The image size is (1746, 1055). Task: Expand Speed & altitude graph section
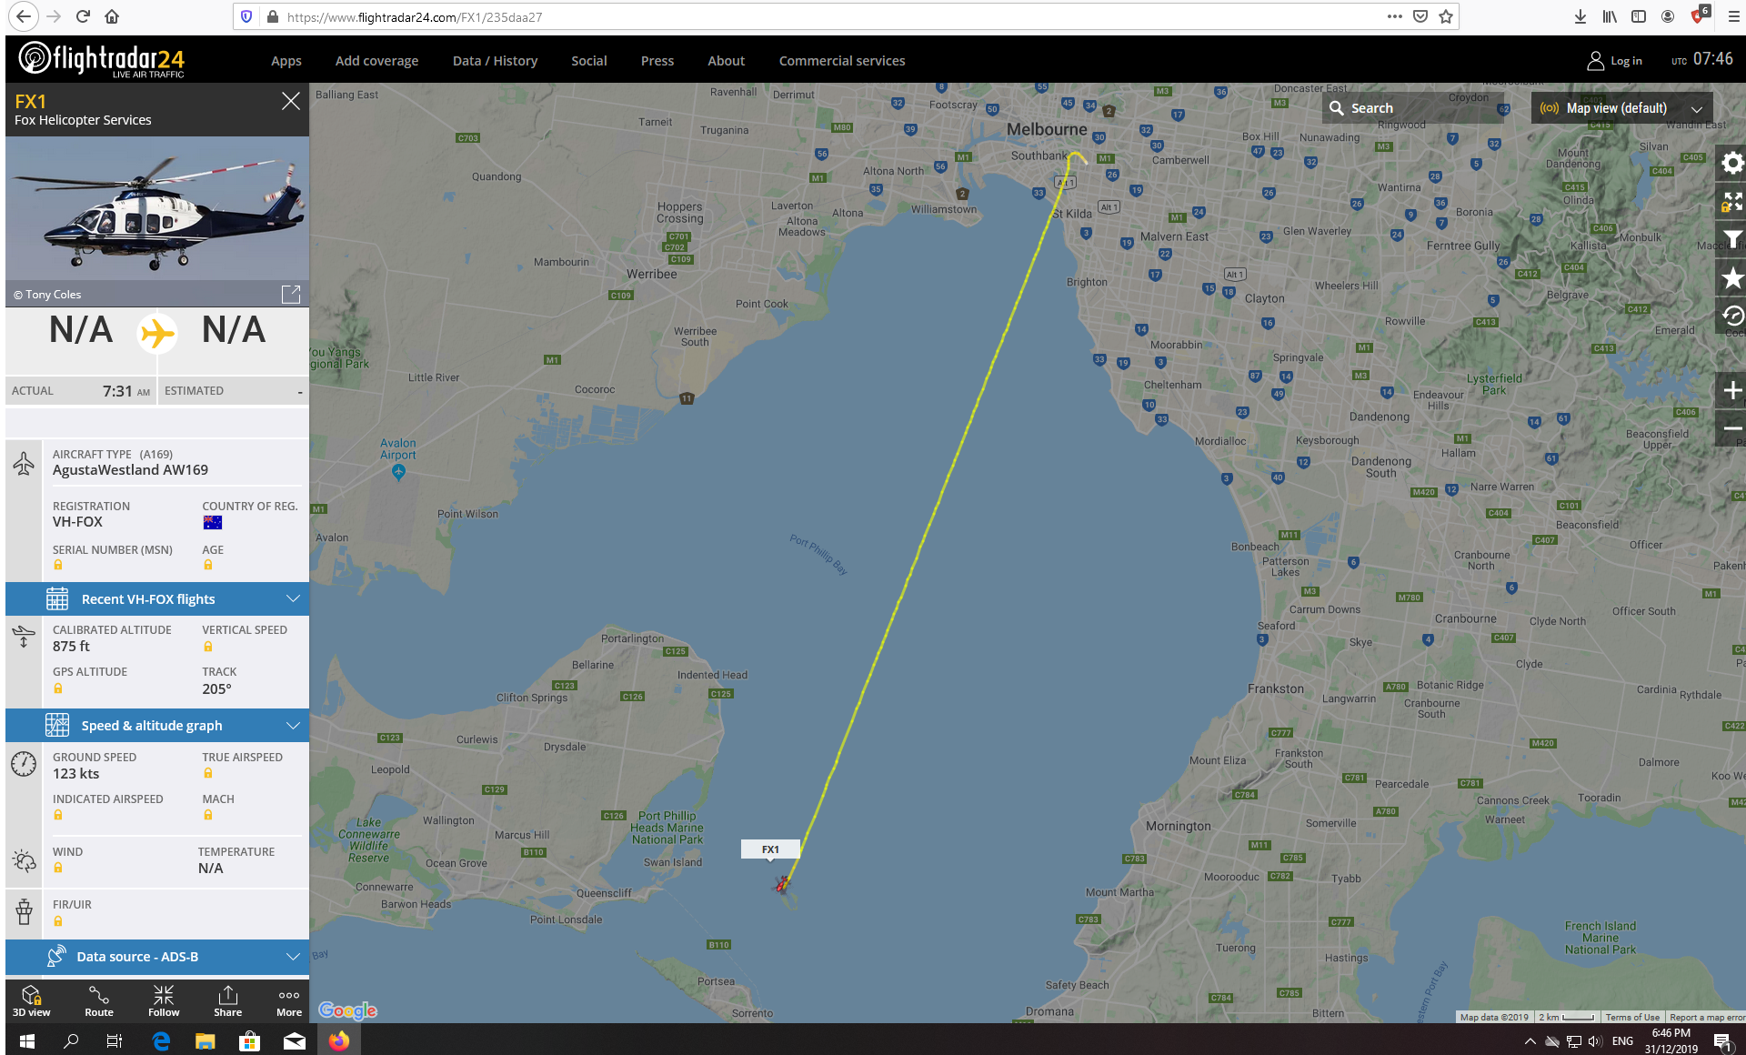(x=157, y=726)
